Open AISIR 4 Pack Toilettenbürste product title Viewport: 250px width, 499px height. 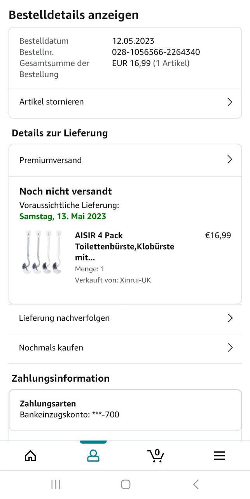tap(124, 246)
